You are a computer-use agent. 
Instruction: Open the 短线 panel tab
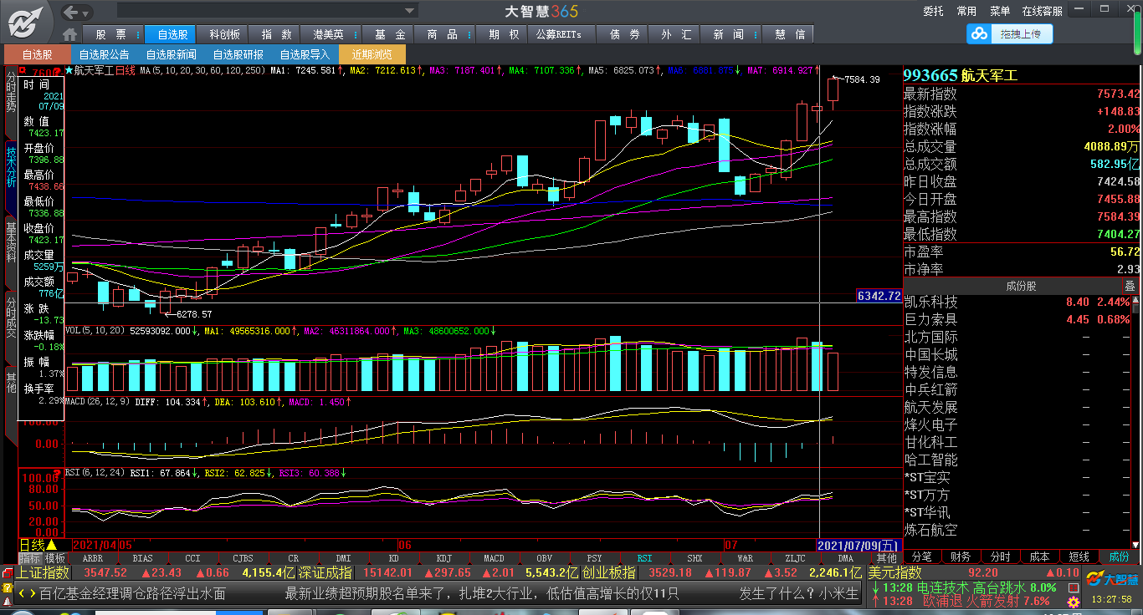click(1079, 557)
